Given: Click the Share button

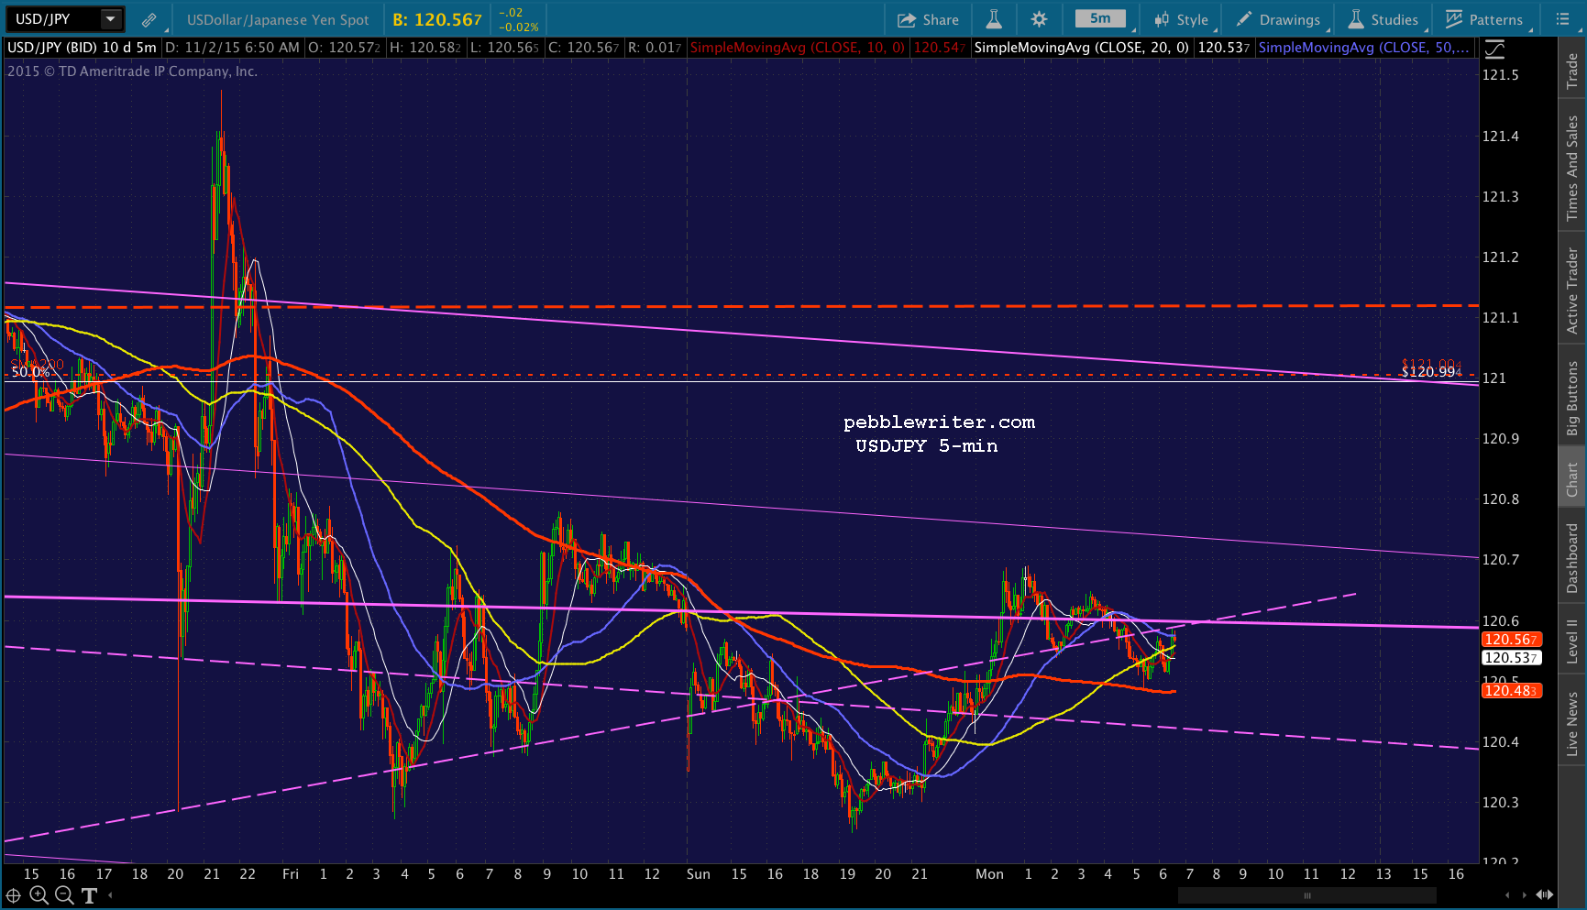Looking at the screenshot, I should click(928, 19).
